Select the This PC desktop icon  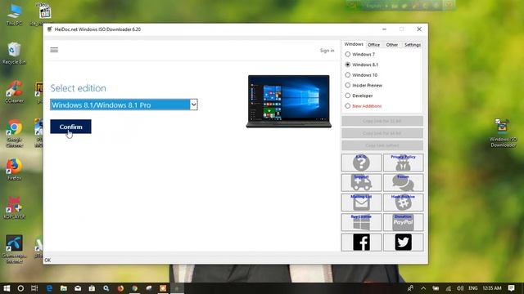14,15
